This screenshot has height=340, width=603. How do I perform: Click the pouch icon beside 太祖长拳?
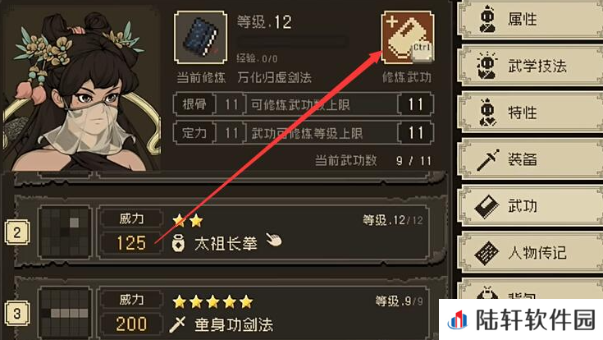(179, 243)
